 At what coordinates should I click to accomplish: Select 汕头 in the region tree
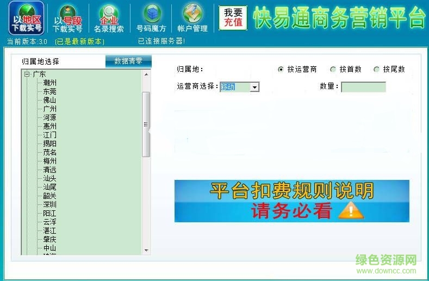(x=50, y=178)
